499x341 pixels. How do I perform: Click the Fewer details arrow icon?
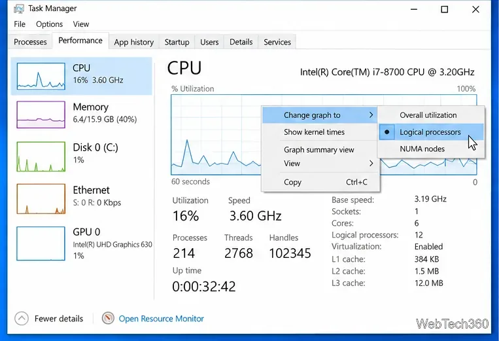[22, 318]
